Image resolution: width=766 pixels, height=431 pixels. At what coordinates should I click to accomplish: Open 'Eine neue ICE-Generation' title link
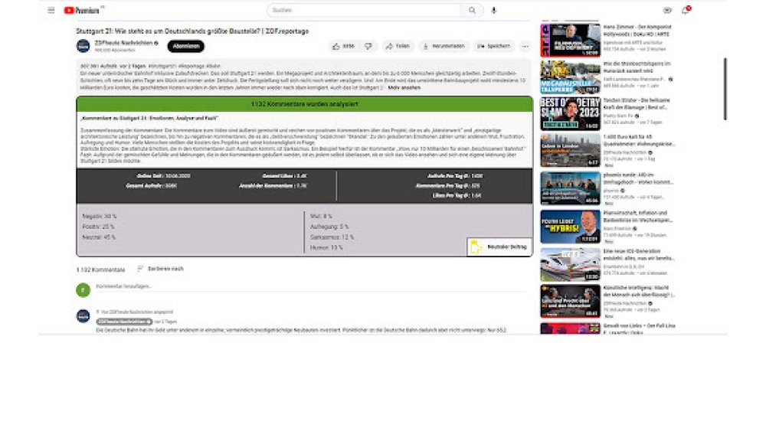coord(639,254)
